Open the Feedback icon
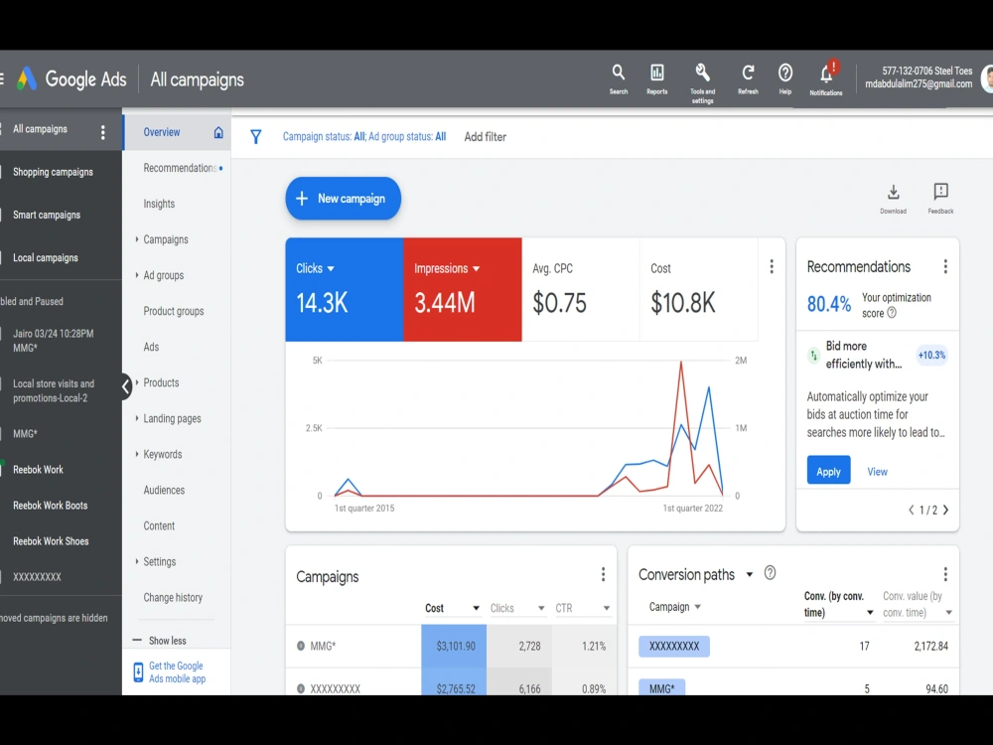The height and width of the screenshot is (745, 993). point(940,199)
